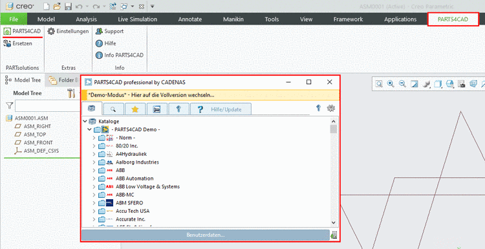Collapse the Kataloge root node
The height and width of the screenshot is (249, 485).
(85, 122)
